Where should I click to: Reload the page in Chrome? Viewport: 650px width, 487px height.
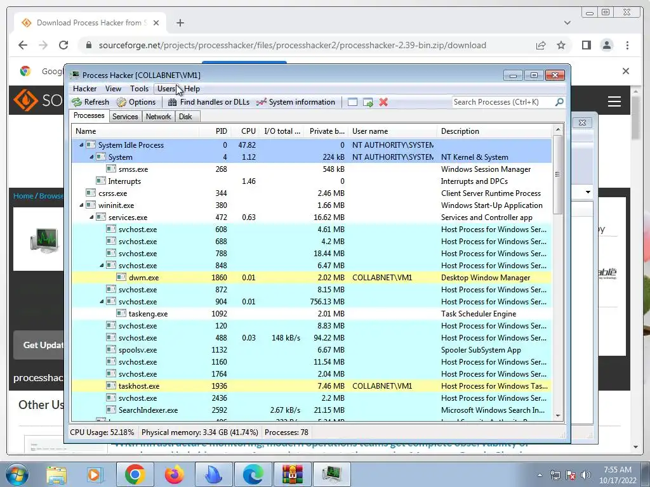pyautogui.click(x=63, y=45)
